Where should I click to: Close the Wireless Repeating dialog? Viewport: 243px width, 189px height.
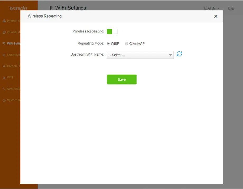[216, 16]
